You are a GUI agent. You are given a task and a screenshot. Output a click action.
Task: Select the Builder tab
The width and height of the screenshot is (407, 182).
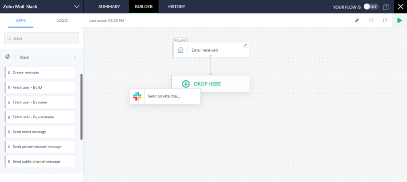click(143, 7)
